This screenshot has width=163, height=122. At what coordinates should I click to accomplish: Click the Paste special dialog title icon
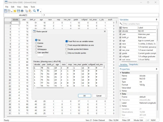pyautogui.click(x=34, y=32)
